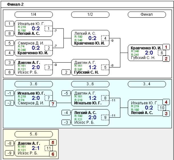Click loser slot -3 box
The height and width of the screenshot is (160, 174).
(x=66, y=122)
